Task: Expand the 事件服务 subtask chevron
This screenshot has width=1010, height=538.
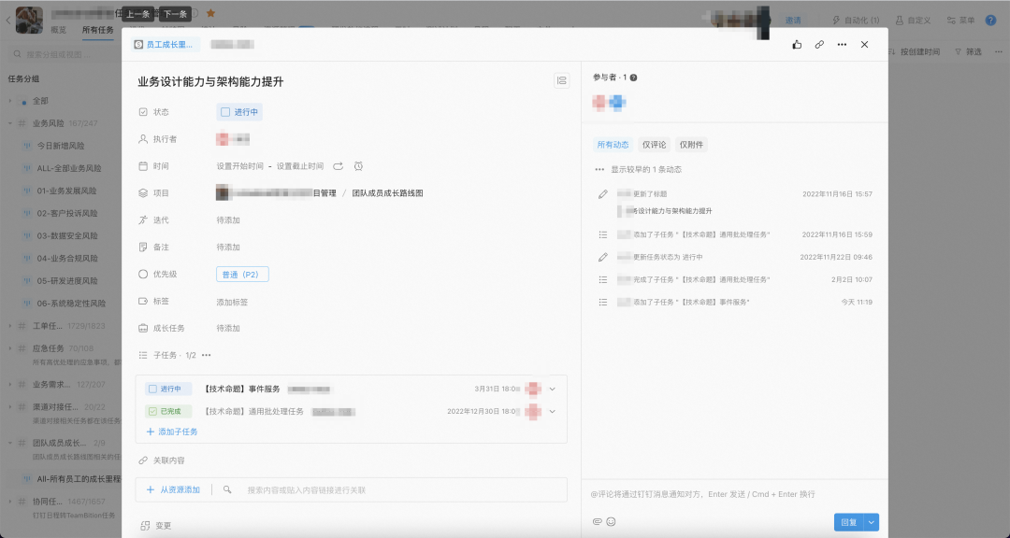Action: tap(553, 389)
